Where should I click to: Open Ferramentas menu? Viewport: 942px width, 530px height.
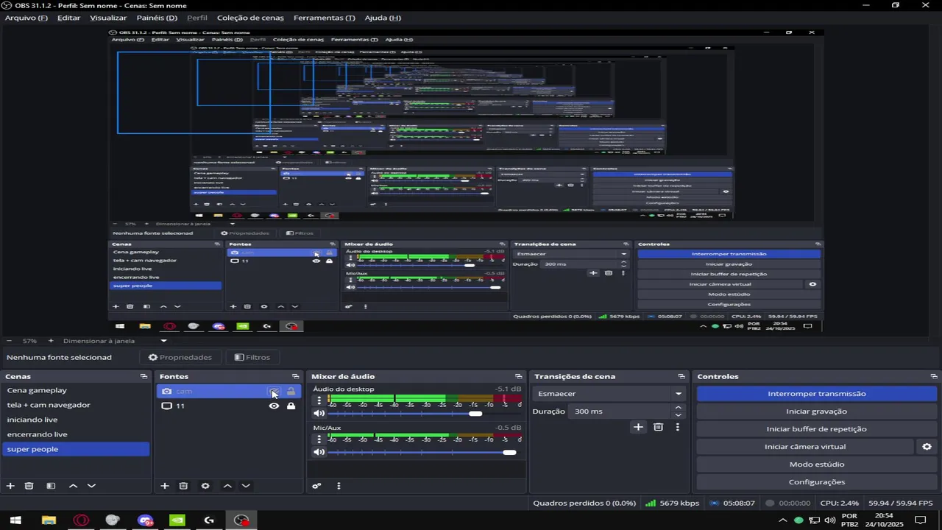324,18
